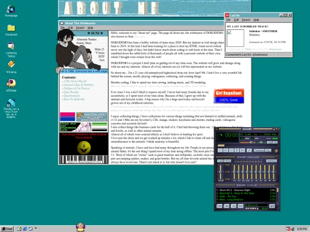Click the neocities badge in sidebar
The height and width of the screenshot is (232, 310).
pyautogui.click(x=91, y=117)
